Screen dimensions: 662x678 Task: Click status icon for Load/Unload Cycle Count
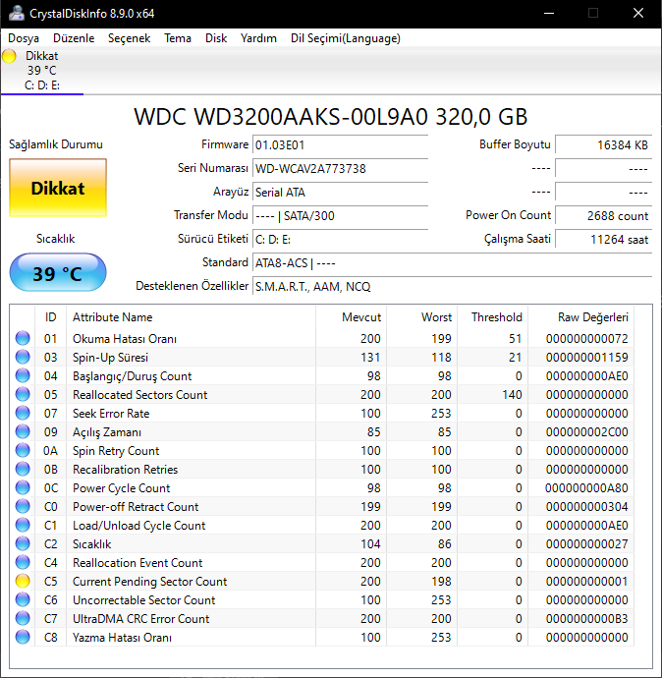coord(23,525)
